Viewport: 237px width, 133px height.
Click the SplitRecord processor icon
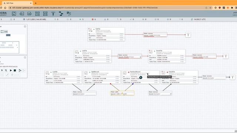(86, 73)
